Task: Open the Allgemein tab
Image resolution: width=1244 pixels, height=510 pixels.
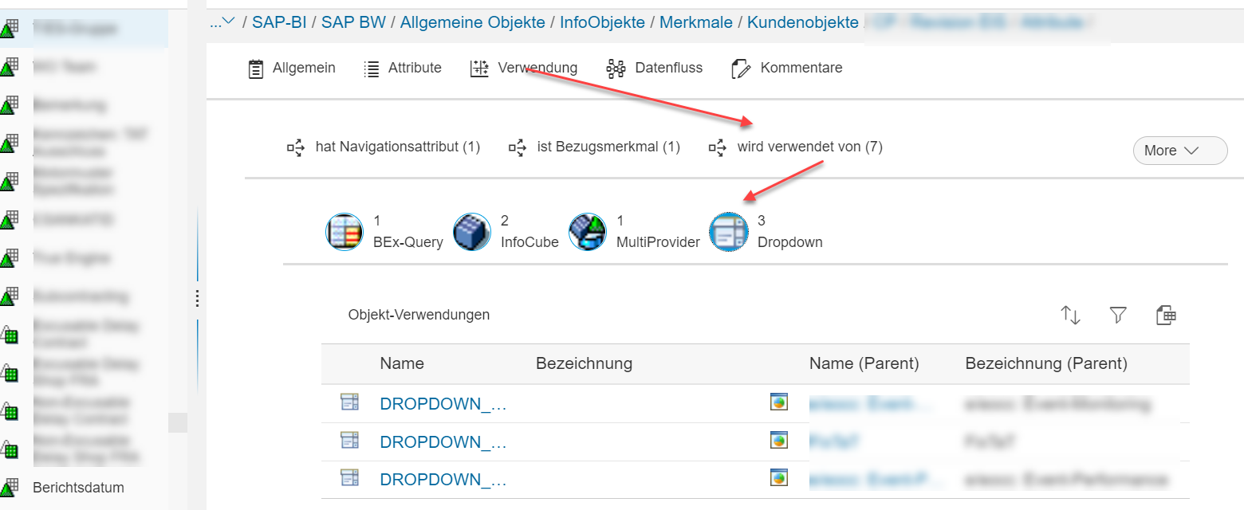Action: point(291,69)
